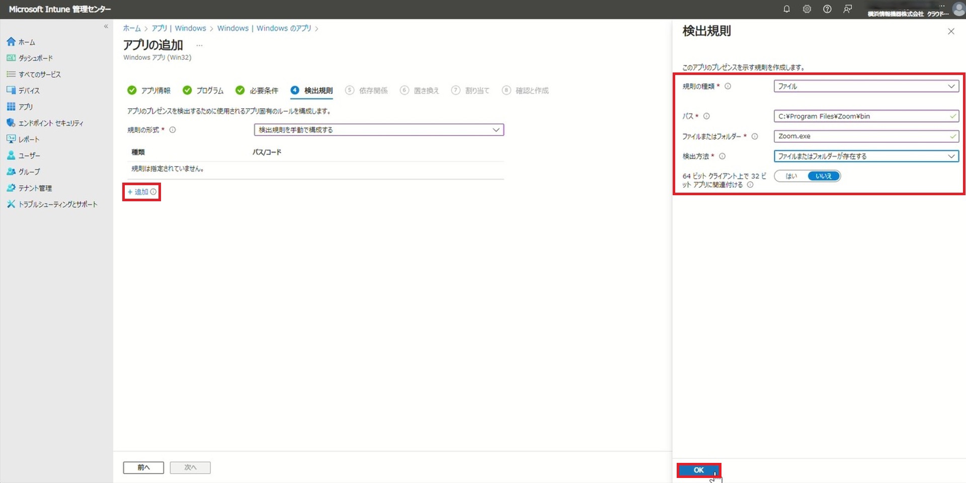966x483 pixels.
Task: Click the help question mark icon
Action: click(827, 9)
